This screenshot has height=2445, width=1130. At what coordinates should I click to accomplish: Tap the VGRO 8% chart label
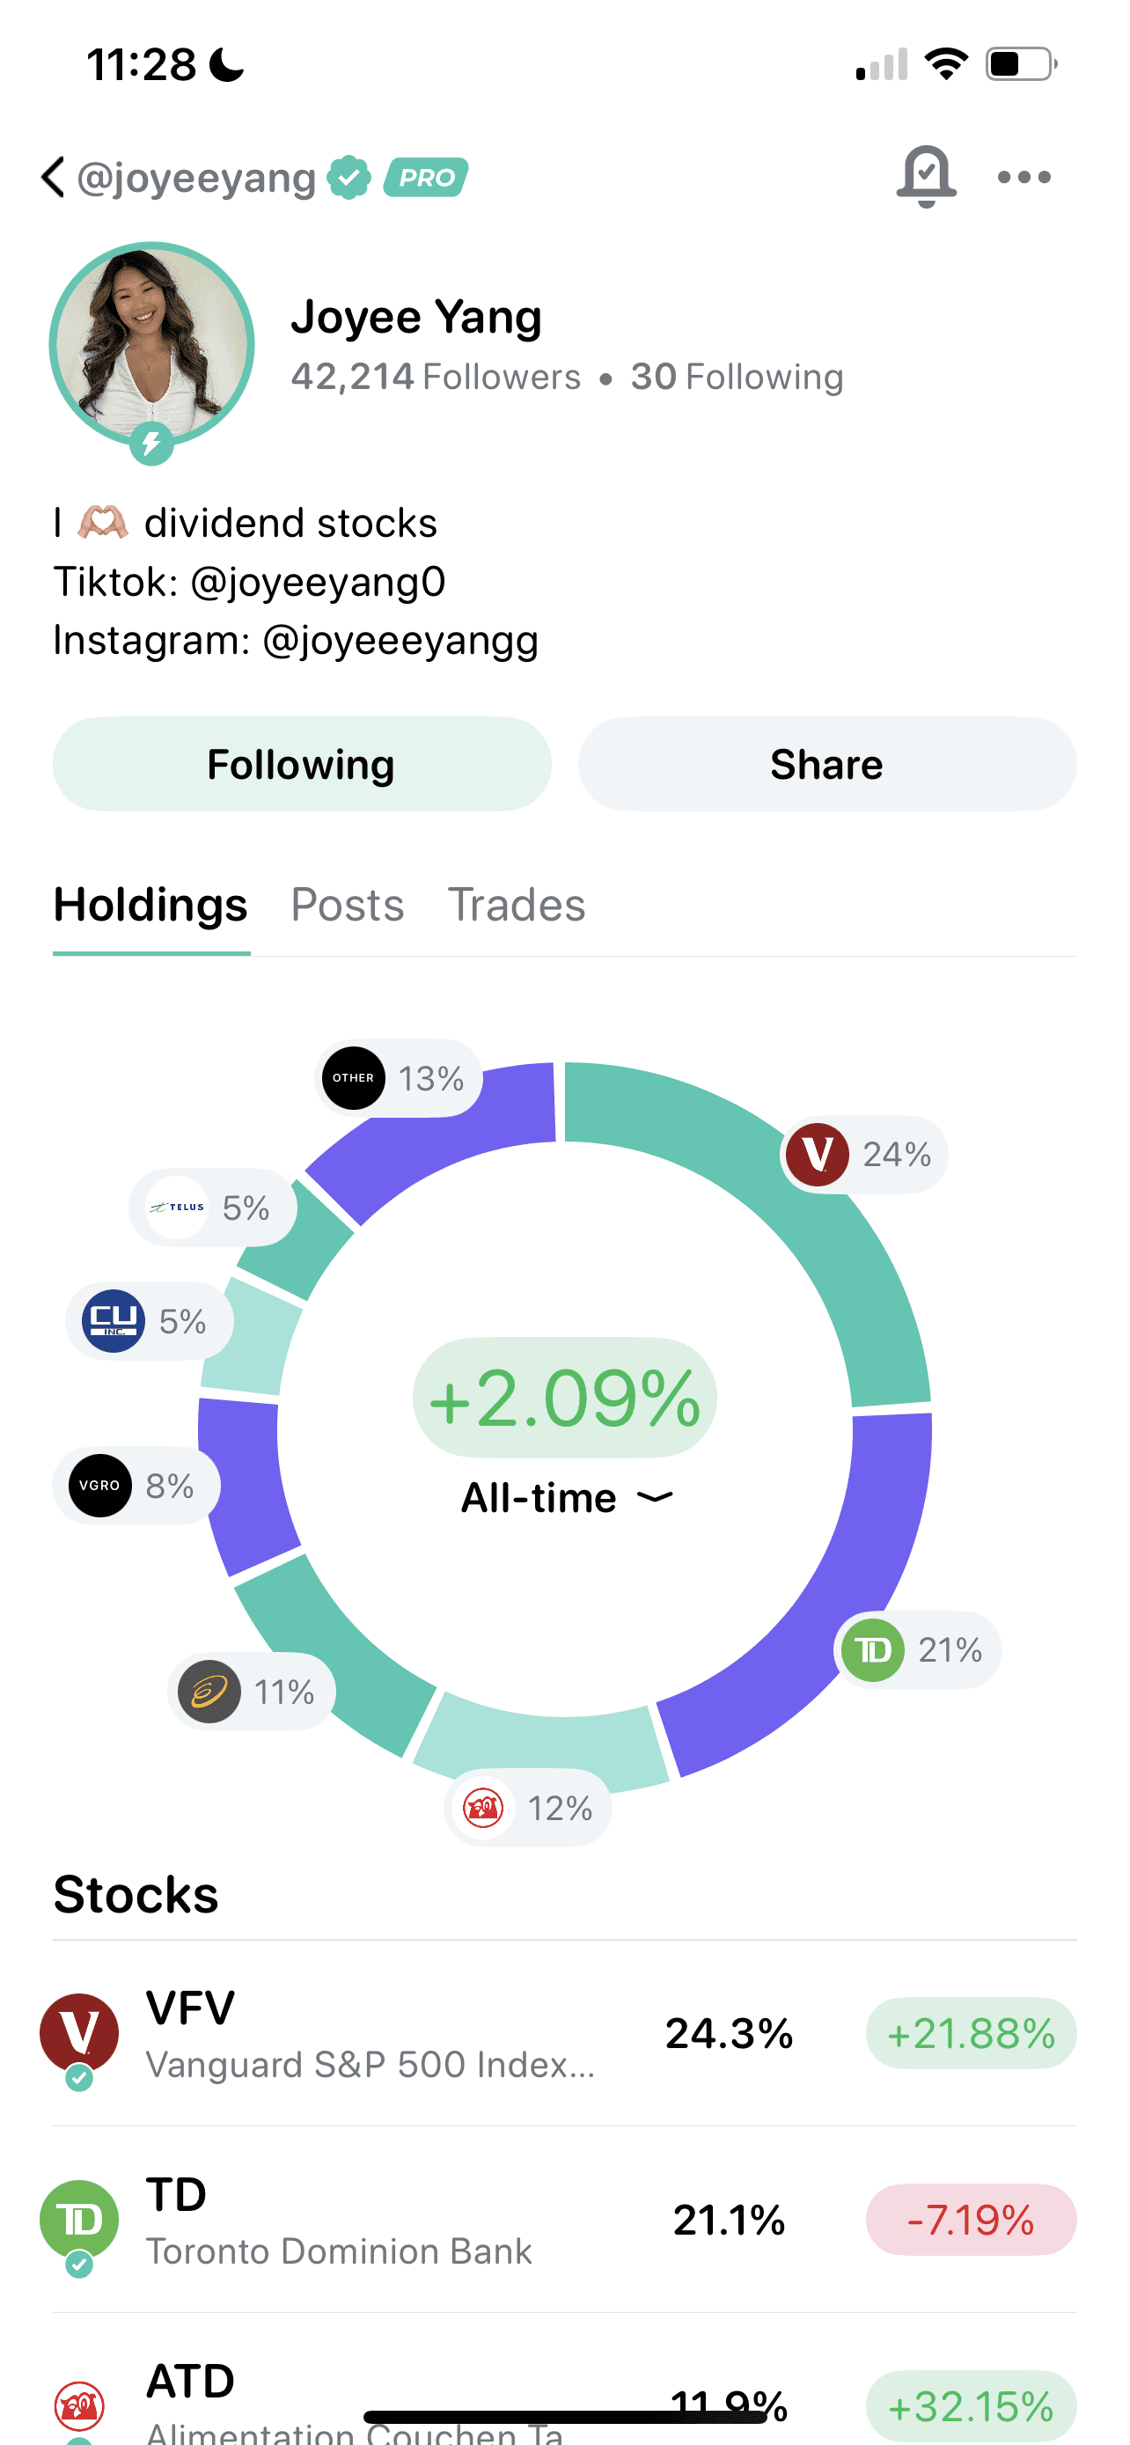136,1486
